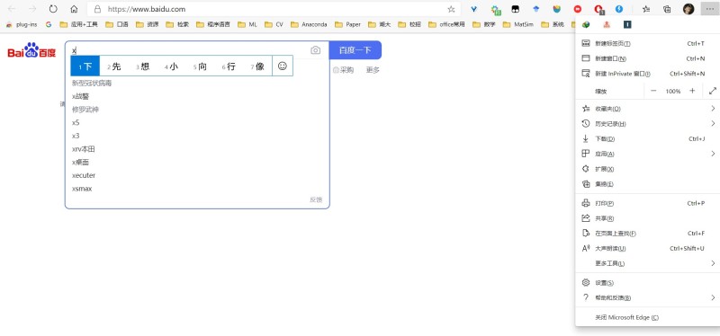Click the padlock site info icon
Image resolution: width=720 pixels, height=336 pixels.
click(x=97, y=9)
